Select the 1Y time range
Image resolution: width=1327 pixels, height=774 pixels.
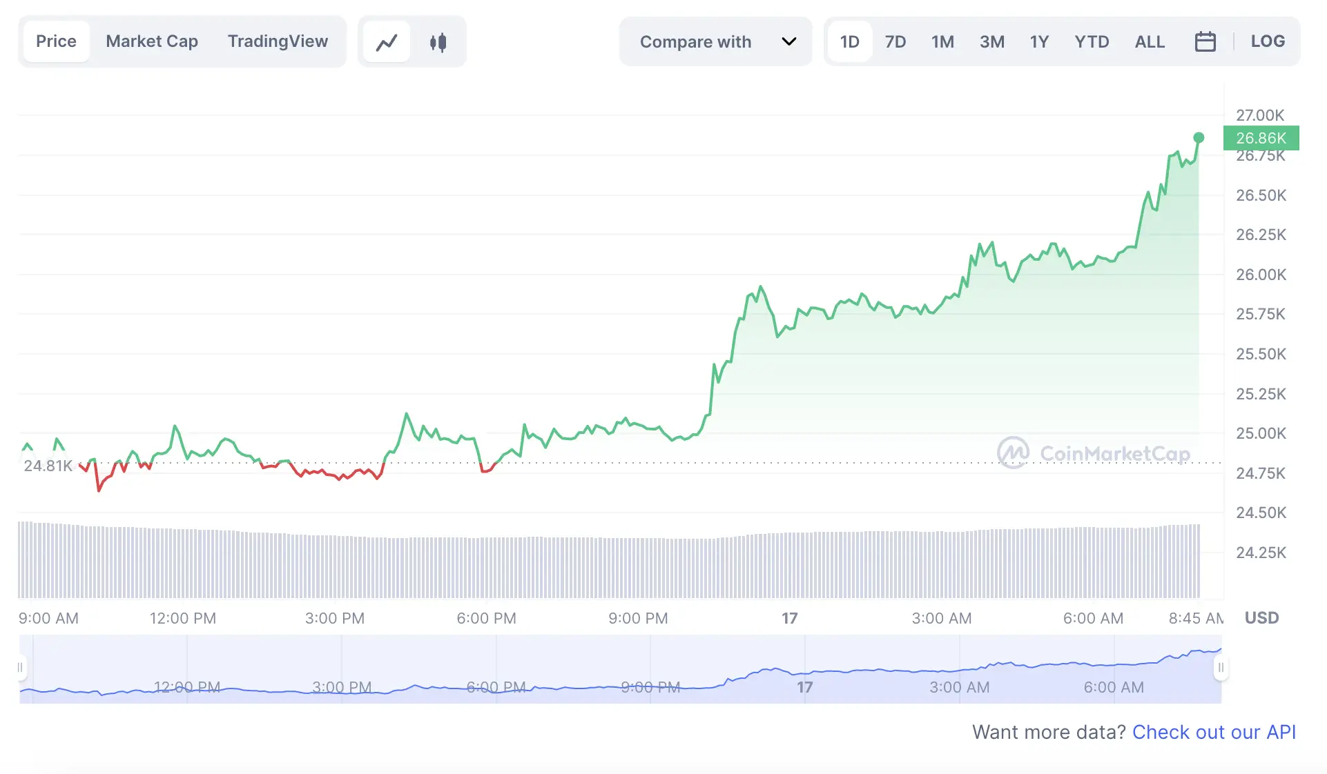[x=1039, y=42]
